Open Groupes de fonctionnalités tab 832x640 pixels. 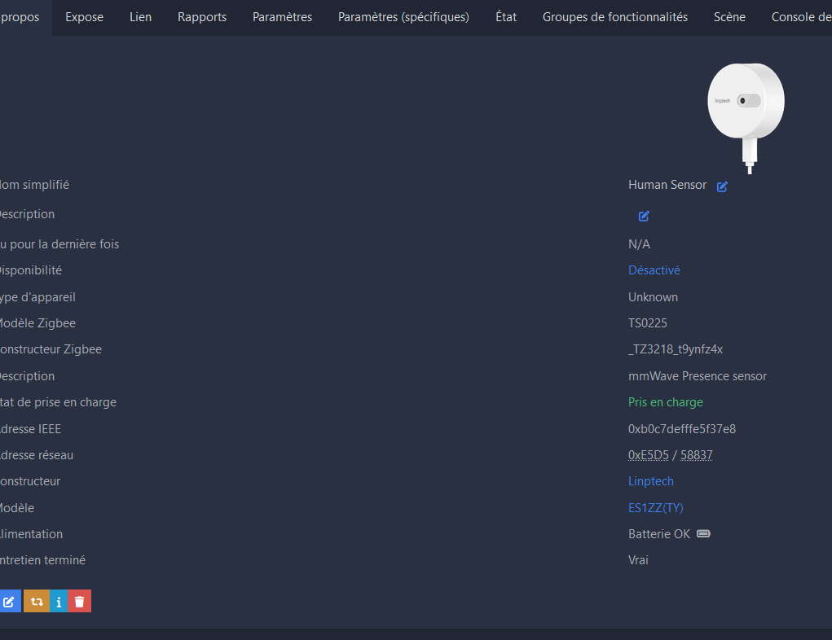click(x=615, y=17)
